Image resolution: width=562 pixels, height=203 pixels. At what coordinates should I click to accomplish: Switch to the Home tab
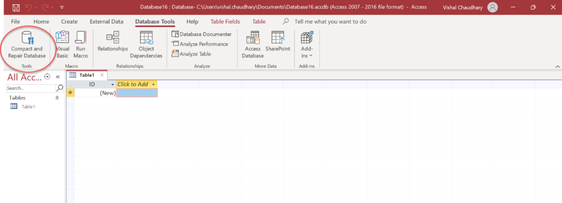coord(41,21)
